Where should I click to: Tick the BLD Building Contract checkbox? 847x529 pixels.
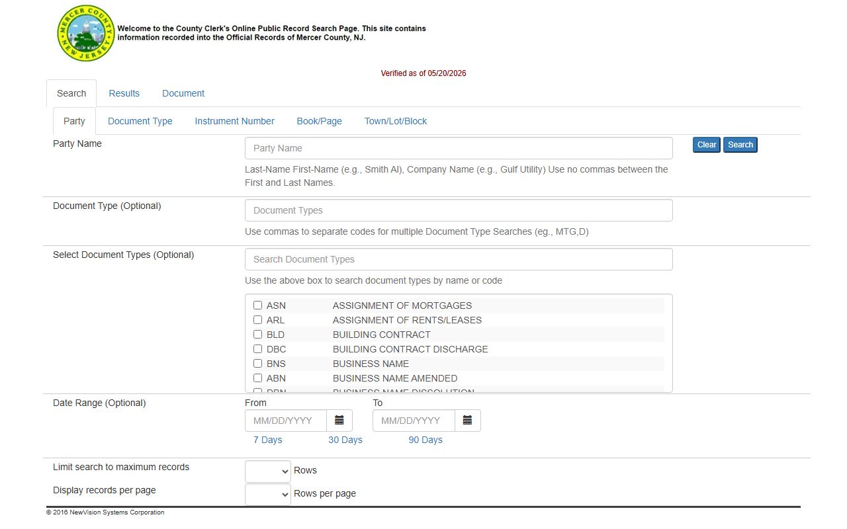click(257, 335)
